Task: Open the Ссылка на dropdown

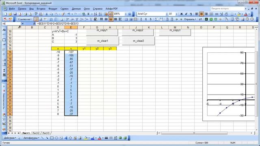Action: pyautogui.click(x=25, y=19)
